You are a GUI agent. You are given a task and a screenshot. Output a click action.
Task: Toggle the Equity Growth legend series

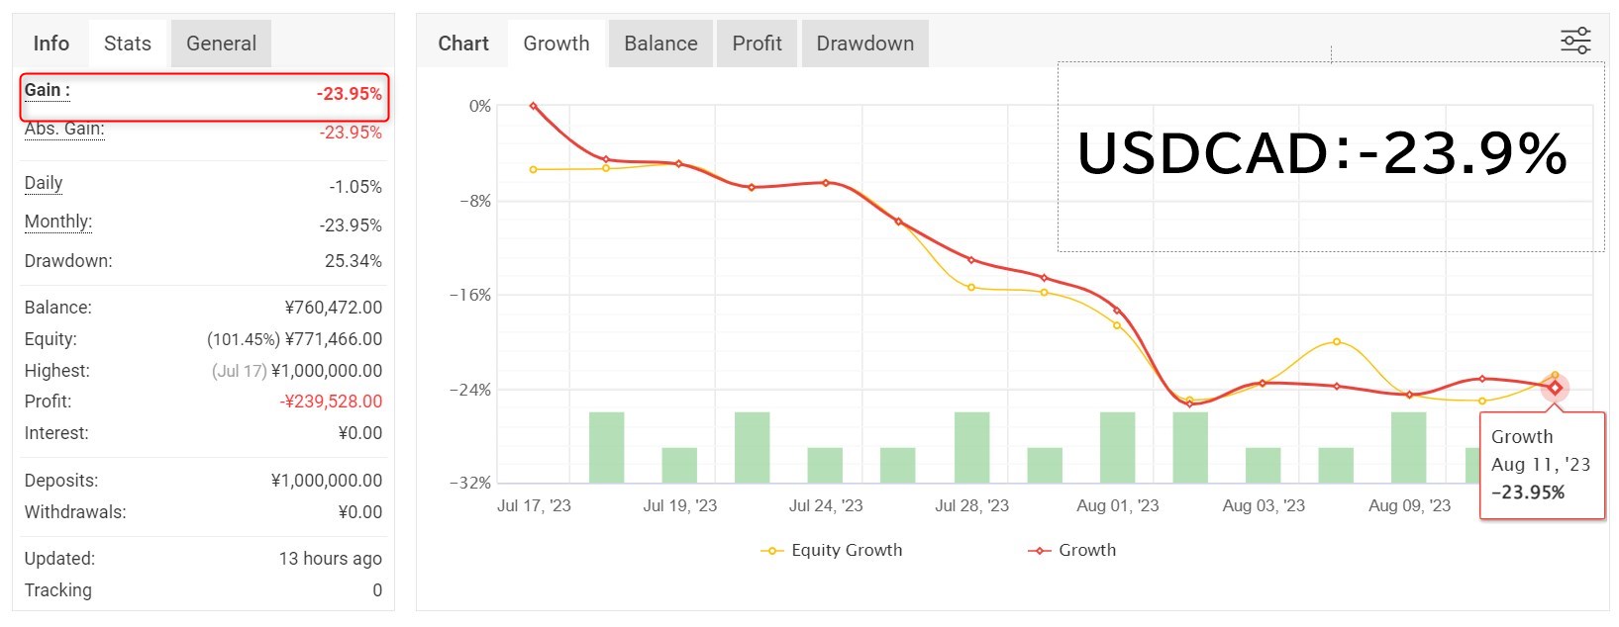832,550
